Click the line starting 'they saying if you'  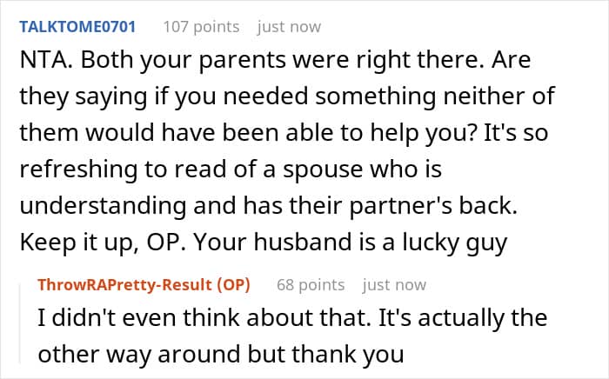point(287,96)
